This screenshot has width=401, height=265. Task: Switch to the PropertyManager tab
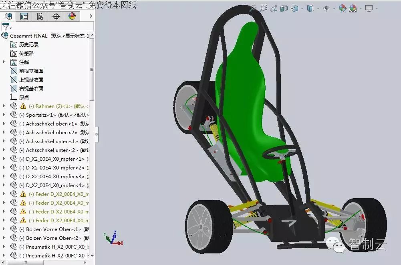tap(24, 16)
